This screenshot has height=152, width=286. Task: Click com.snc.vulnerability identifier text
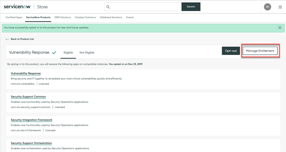[23, 84]
